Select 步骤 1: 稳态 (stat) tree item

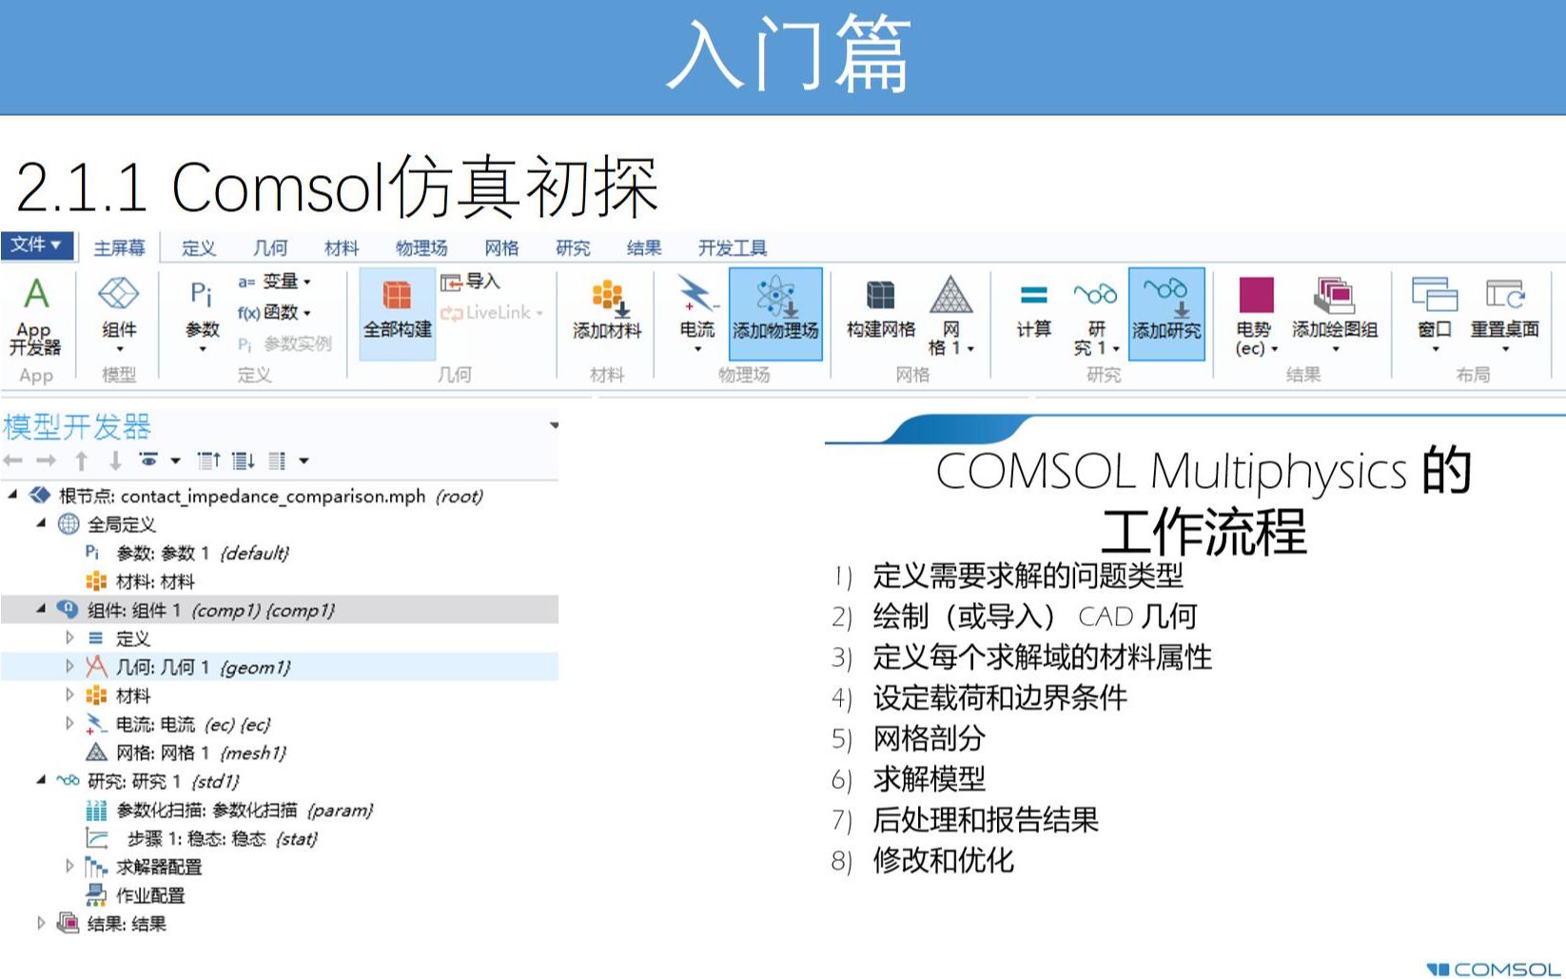pos(201,838)
